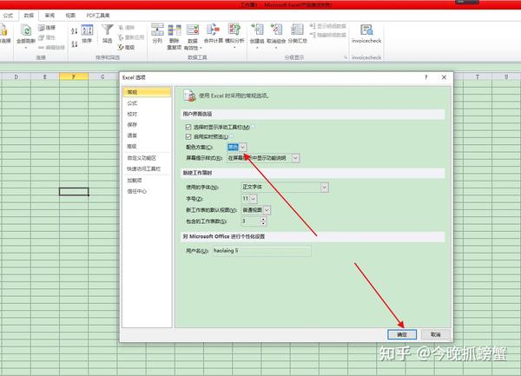Select column E header in worksheet

(45, 76)
